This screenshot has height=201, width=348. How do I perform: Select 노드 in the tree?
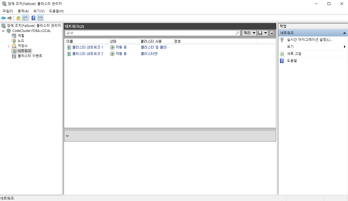21,41
